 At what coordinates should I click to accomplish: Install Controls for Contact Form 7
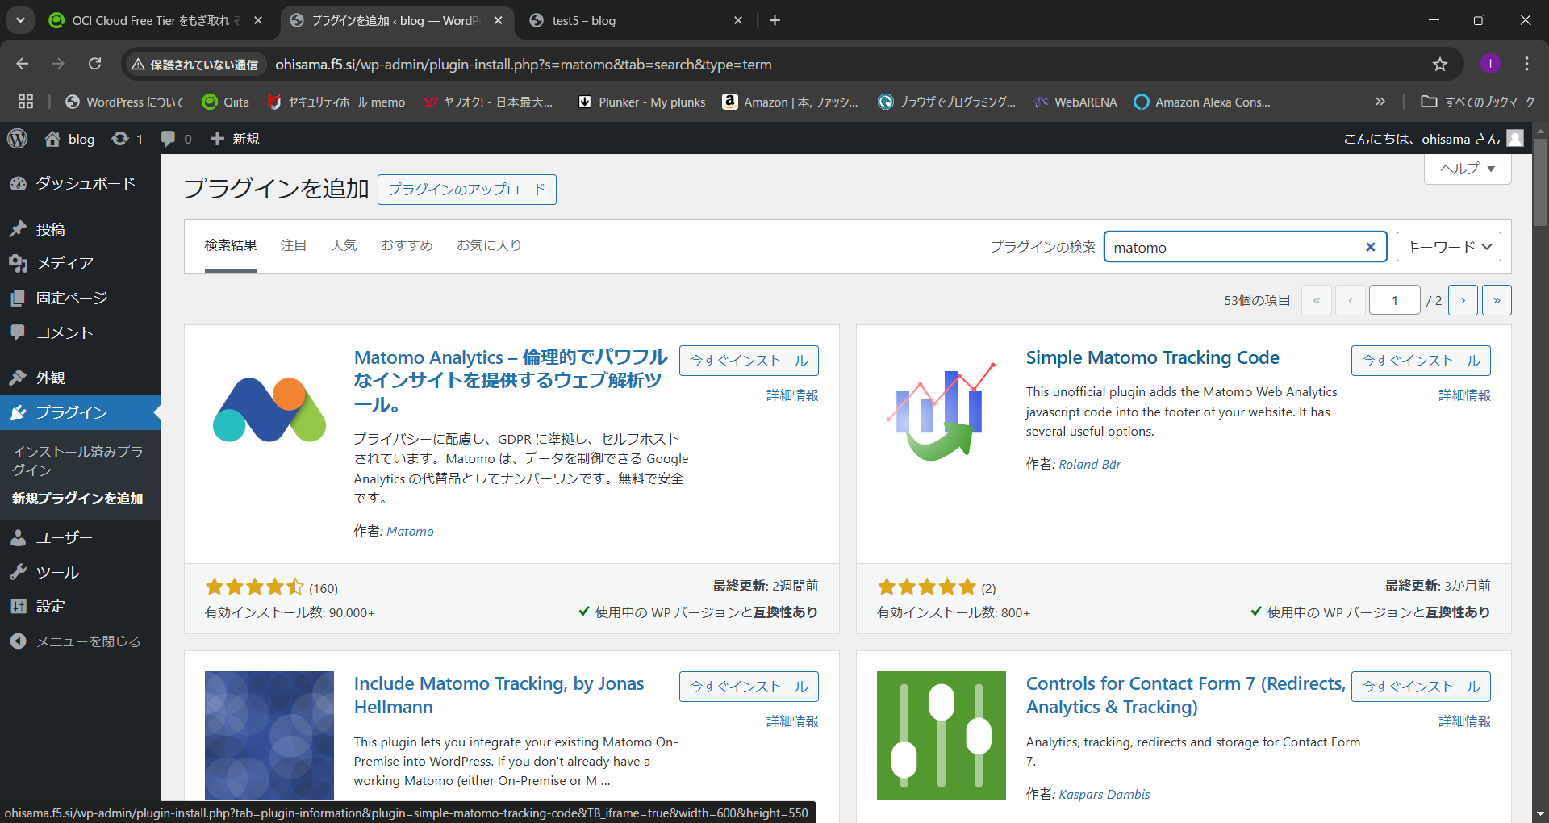tap(1421, 687)
